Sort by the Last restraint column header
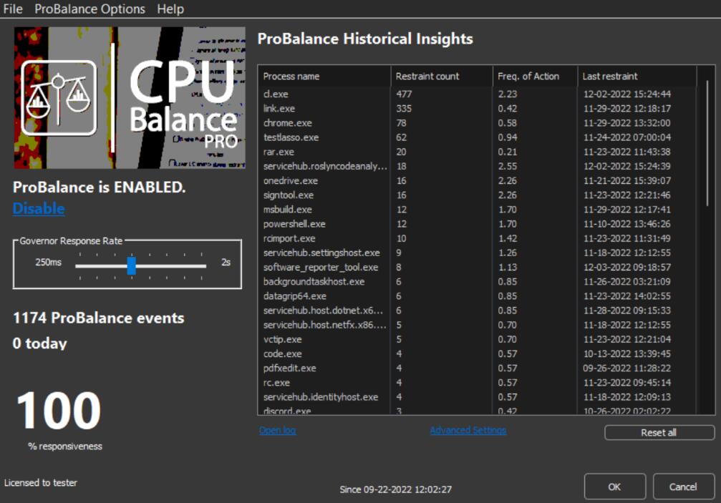 click(637, 77)
